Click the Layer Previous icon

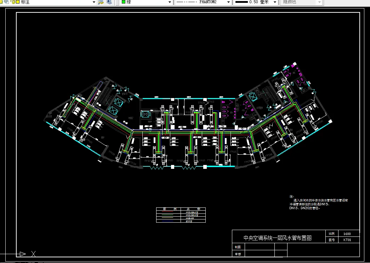click(109, 2)
